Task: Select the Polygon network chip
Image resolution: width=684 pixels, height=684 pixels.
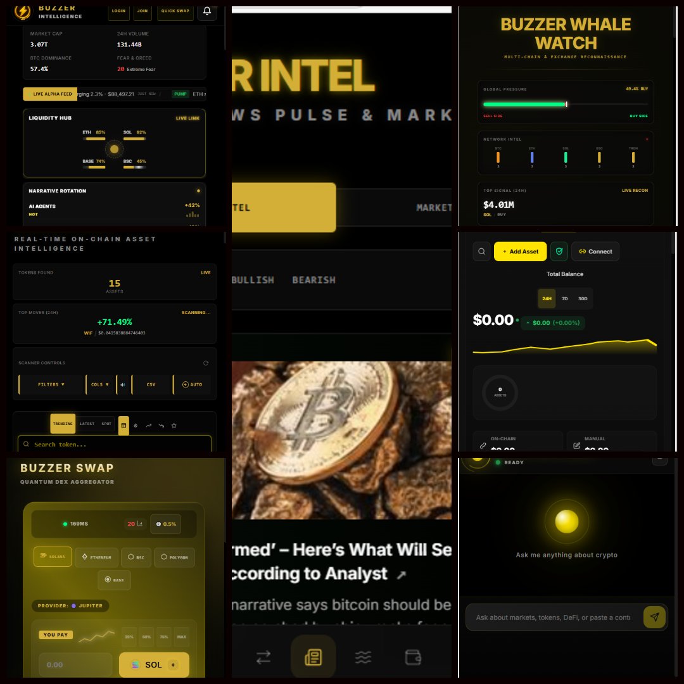Action: pyautogui.click(x=175, y=557)
